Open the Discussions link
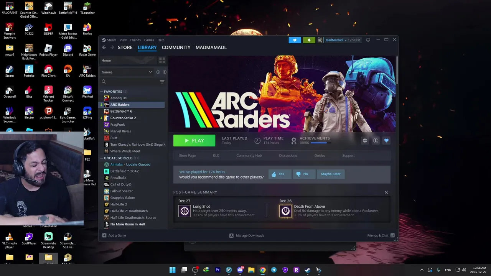Image resolution: width=491 pixels, height=276 pixels. [x=288, y=156]
